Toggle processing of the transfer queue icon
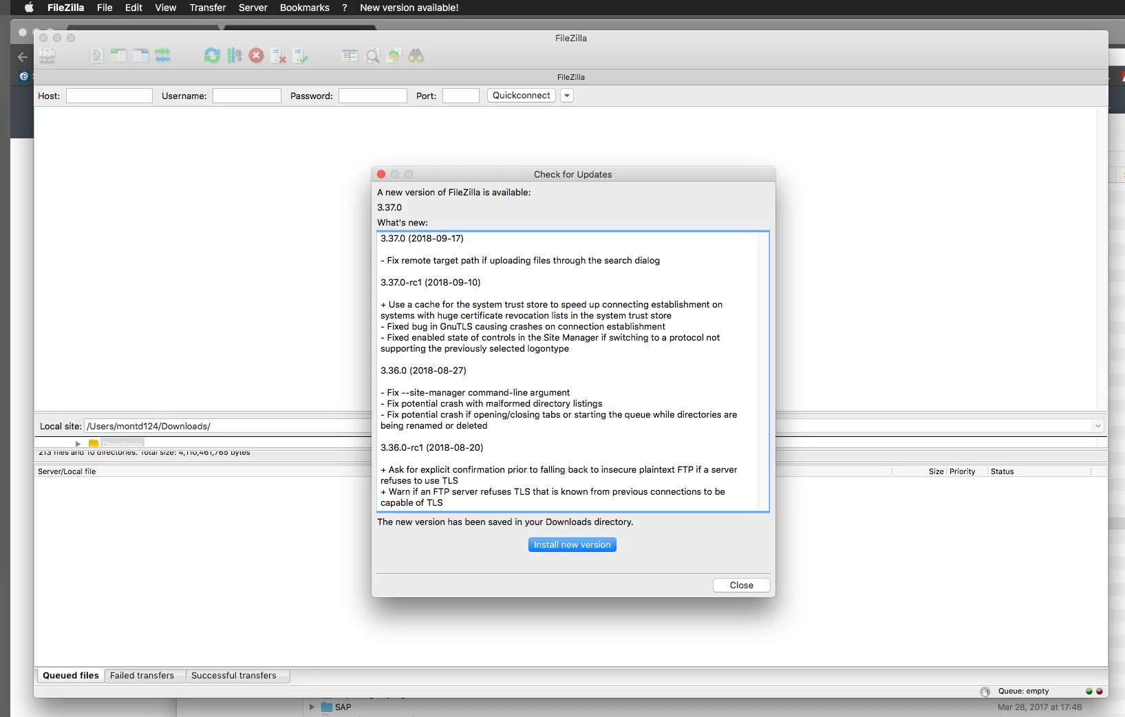 click(x=235, y=56)
